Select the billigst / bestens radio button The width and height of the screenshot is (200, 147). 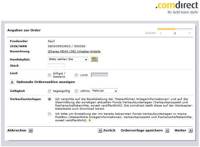50,75
